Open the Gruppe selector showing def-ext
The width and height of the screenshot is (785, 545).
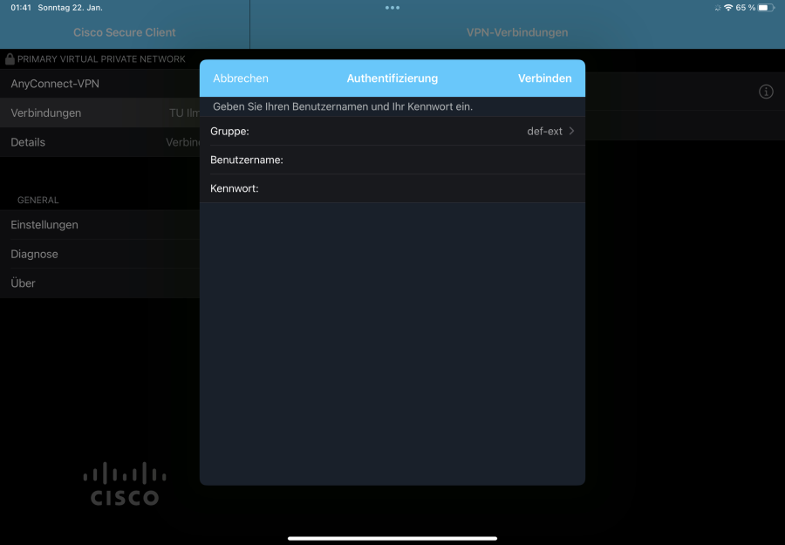coord(392,131)
